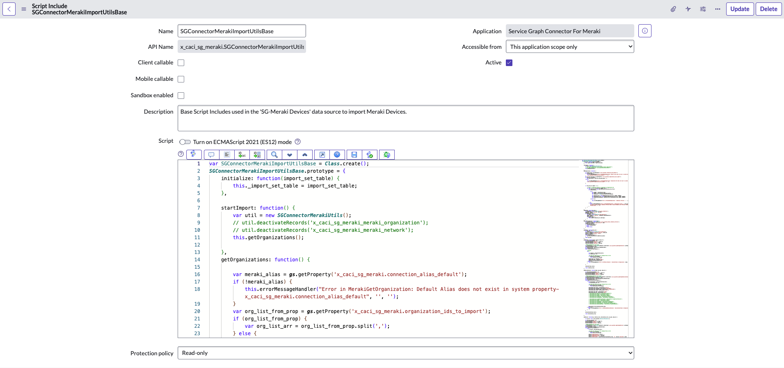
Task: Open the script debugger bug icon
Action: tap(386, 155)
